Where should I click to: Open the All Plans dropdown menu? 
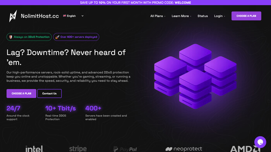158,16
